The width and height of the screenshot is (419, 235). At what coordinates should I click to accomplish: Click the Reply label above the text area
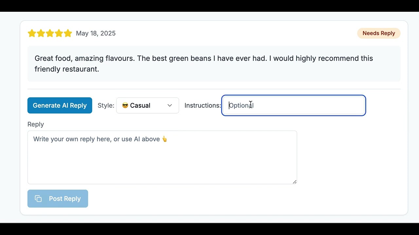(36, 124)
